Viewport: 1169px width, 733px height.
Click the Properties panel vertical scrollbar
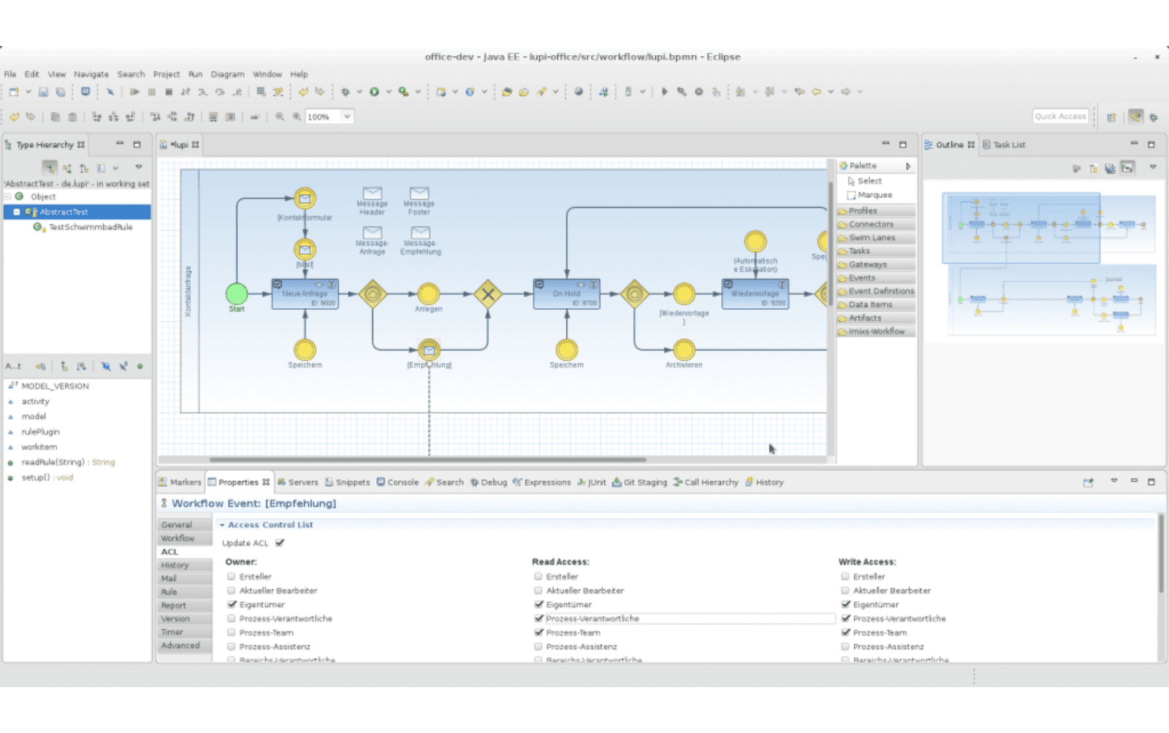[x=1160, y=555]
